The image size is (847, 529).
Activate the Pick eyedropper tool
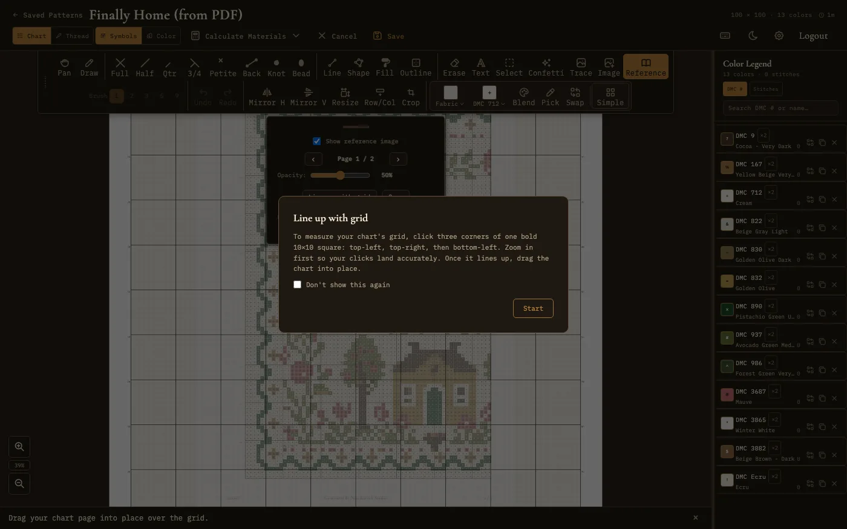[x=550, y=97]
